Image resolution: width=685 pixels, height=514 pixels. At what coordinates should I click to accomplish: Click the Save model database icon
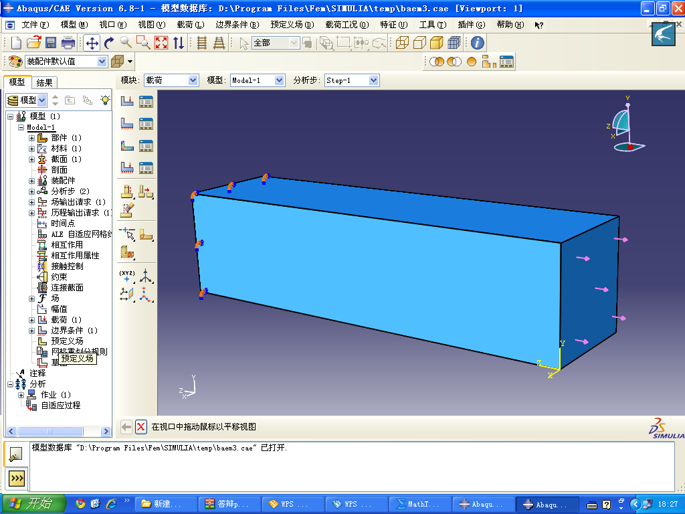(x=51, y=43)
